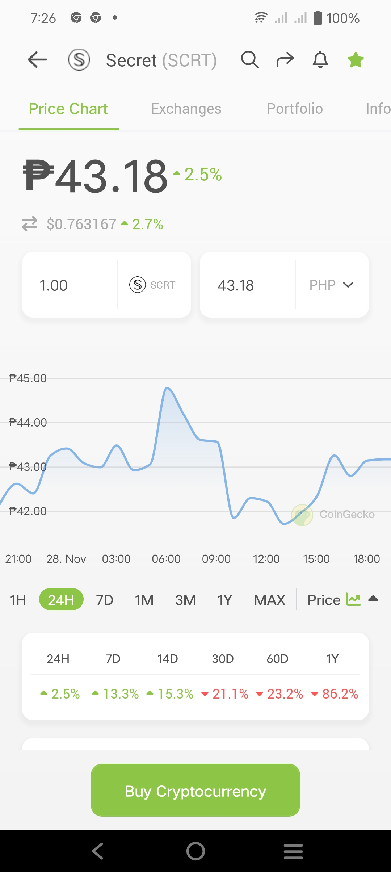Tap the Buy Cryptocurrency button

[x=195, y=790]
